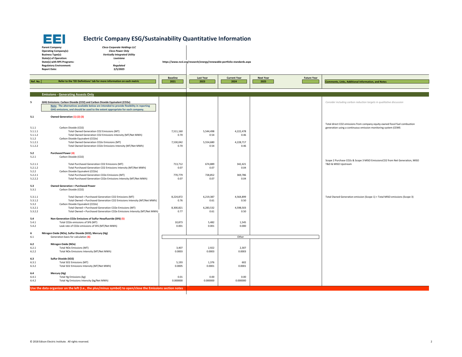Click the report date '5/5/2025'

[119, 69]
